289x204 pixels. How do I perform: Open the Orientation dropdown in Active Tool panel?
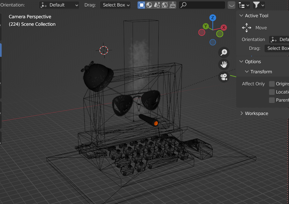click(x=279, y=39)
